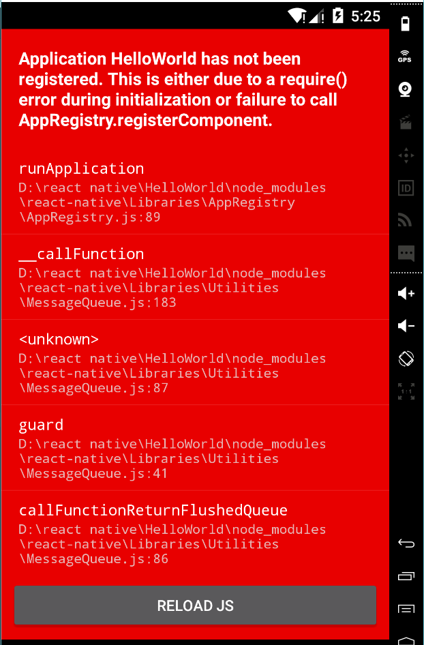Tap the RELOAD JS button
This screenshot has height=645, width=424.
click(195, 605)
